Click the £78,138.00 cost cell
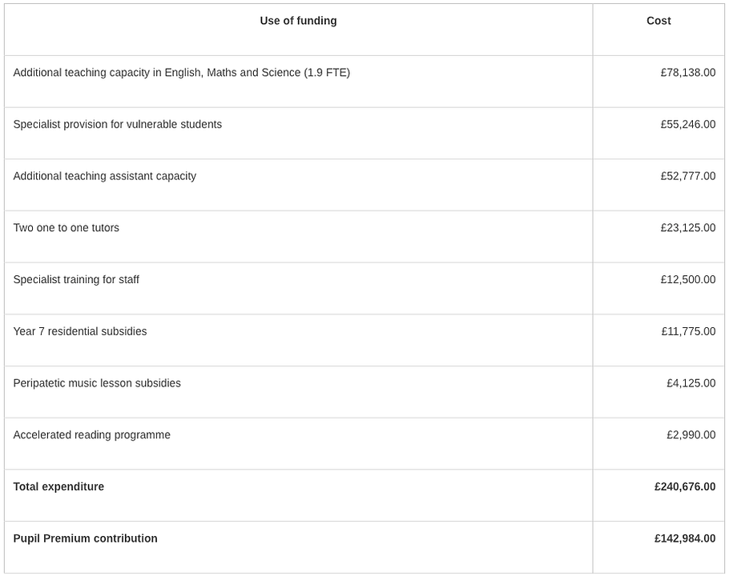 [x=687, y=73]
